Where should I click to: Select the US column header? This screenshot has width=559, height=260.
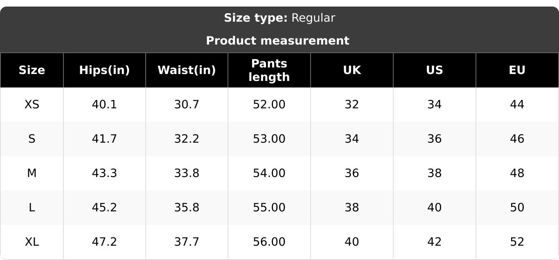point(435,70)
